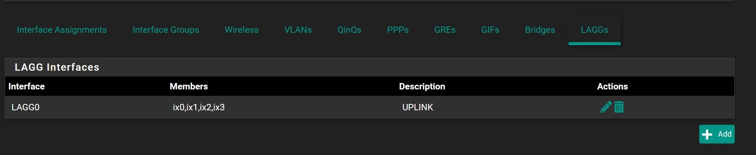Click the plus icon on Add button

tap(707, 134)
